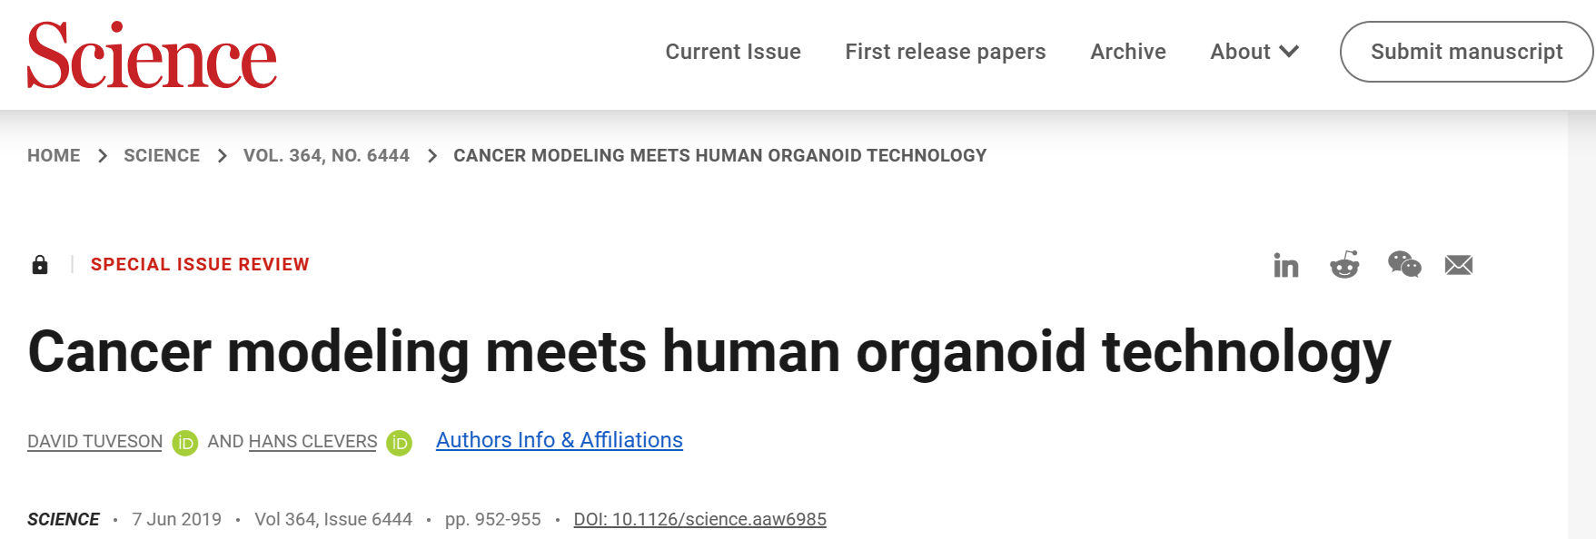Go to the Archive section
The height and width of the screenshot is (539, 1596).
click(1128, 52)
